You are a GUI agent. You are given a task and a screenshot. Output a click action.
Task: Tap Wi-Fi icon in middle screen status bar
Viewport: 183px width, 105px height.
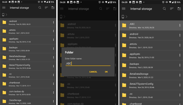(106, 2)
